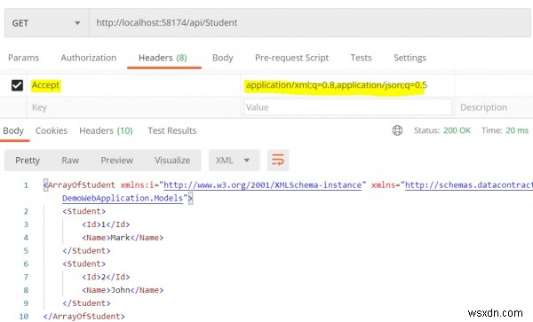Click the <Name>John</Name> line

point(123,290)
